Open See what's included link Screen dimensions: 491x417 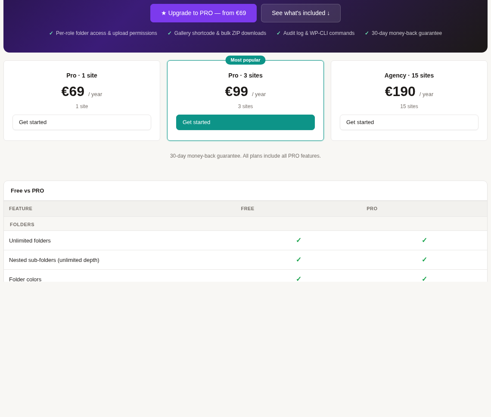pyautogui.click(x=301, y=13)
